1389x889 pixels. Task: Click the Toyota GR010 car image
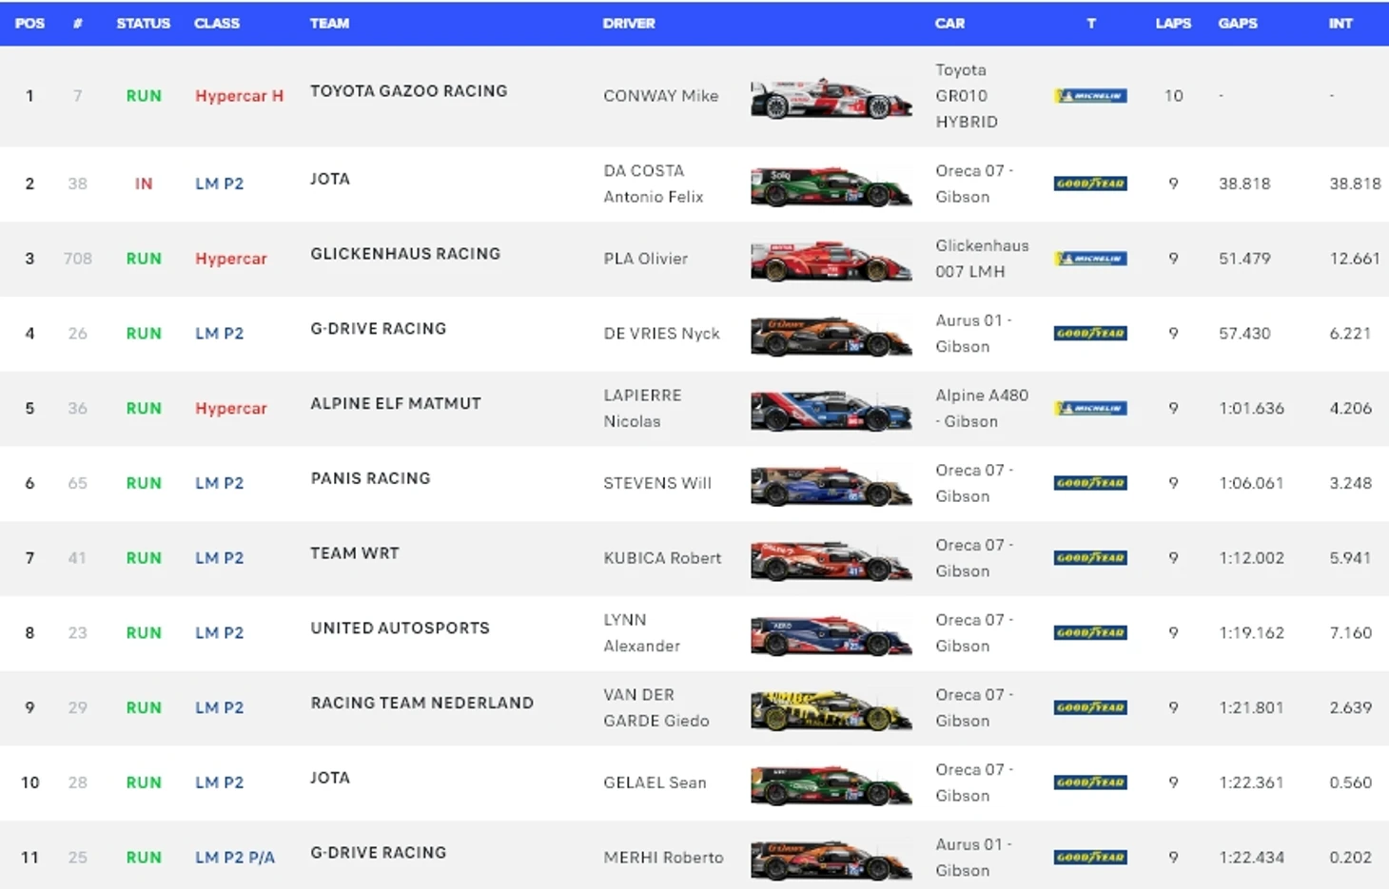[831, 98]
